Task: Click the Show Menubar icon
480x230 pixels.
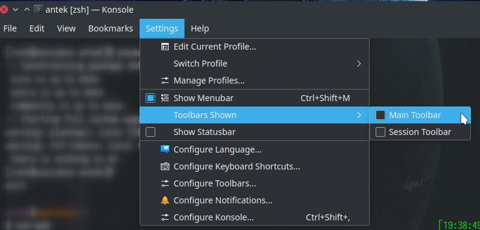Action: 164,98
